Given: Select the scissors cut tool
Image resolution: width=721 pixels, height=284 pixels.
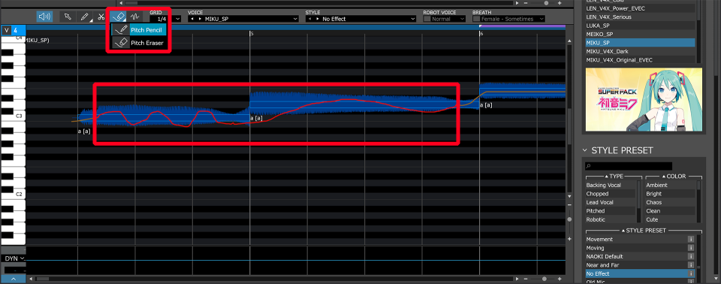Looking at the screenshot, I should [x=101, y=17].
